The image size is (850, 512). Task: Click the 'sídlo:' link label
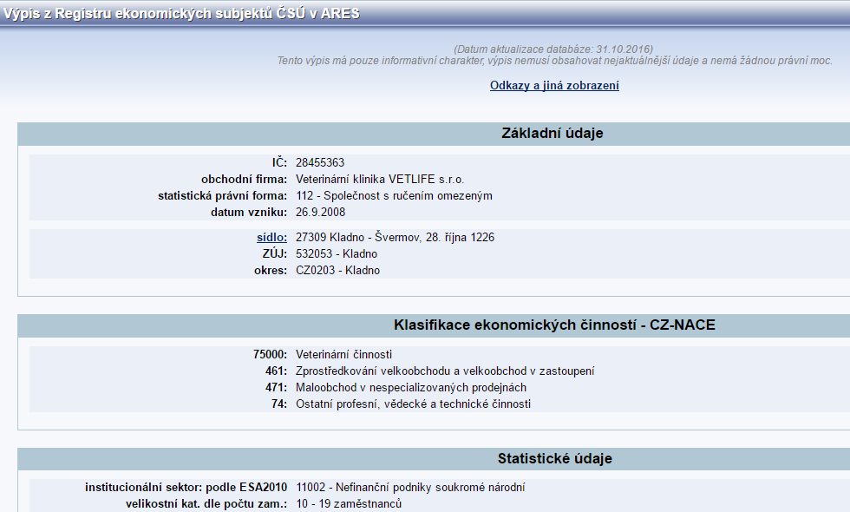pyautogui.click(x=271, y=237)
